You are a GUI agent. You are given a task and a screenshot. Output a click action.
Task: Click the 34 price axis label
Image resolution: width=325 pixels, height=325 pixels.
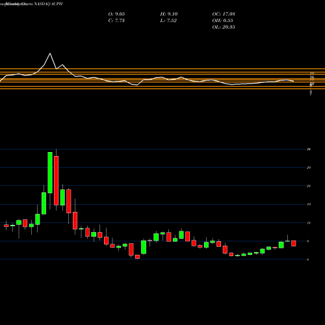coord(309,149)
